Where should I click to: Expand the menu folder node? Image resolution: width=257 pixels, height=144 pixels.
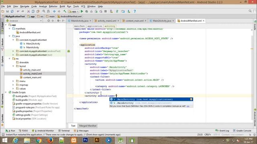click(13, 81)
